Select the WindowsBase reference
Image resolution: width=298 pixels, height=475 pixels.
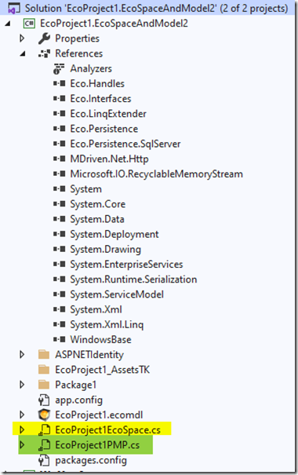point(100,340)
